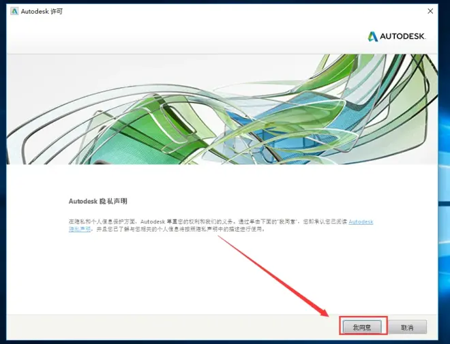This screenshot has height=344, width=450.
Task: Open the Autodesk 隐私声明 hyperlink
Action: (x=361, y=221)
